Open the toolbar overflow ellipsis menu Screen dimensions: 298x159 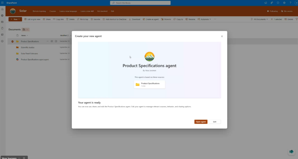pyautogui.click(x=215, y=19)
